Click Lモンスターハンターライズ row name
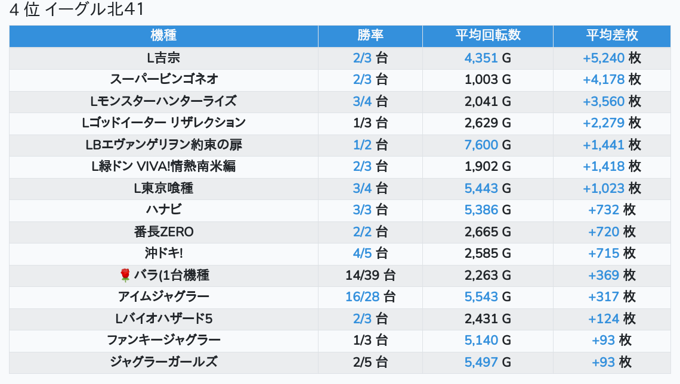The width and height of the screenshot is (680, 384). coord(163,101)
